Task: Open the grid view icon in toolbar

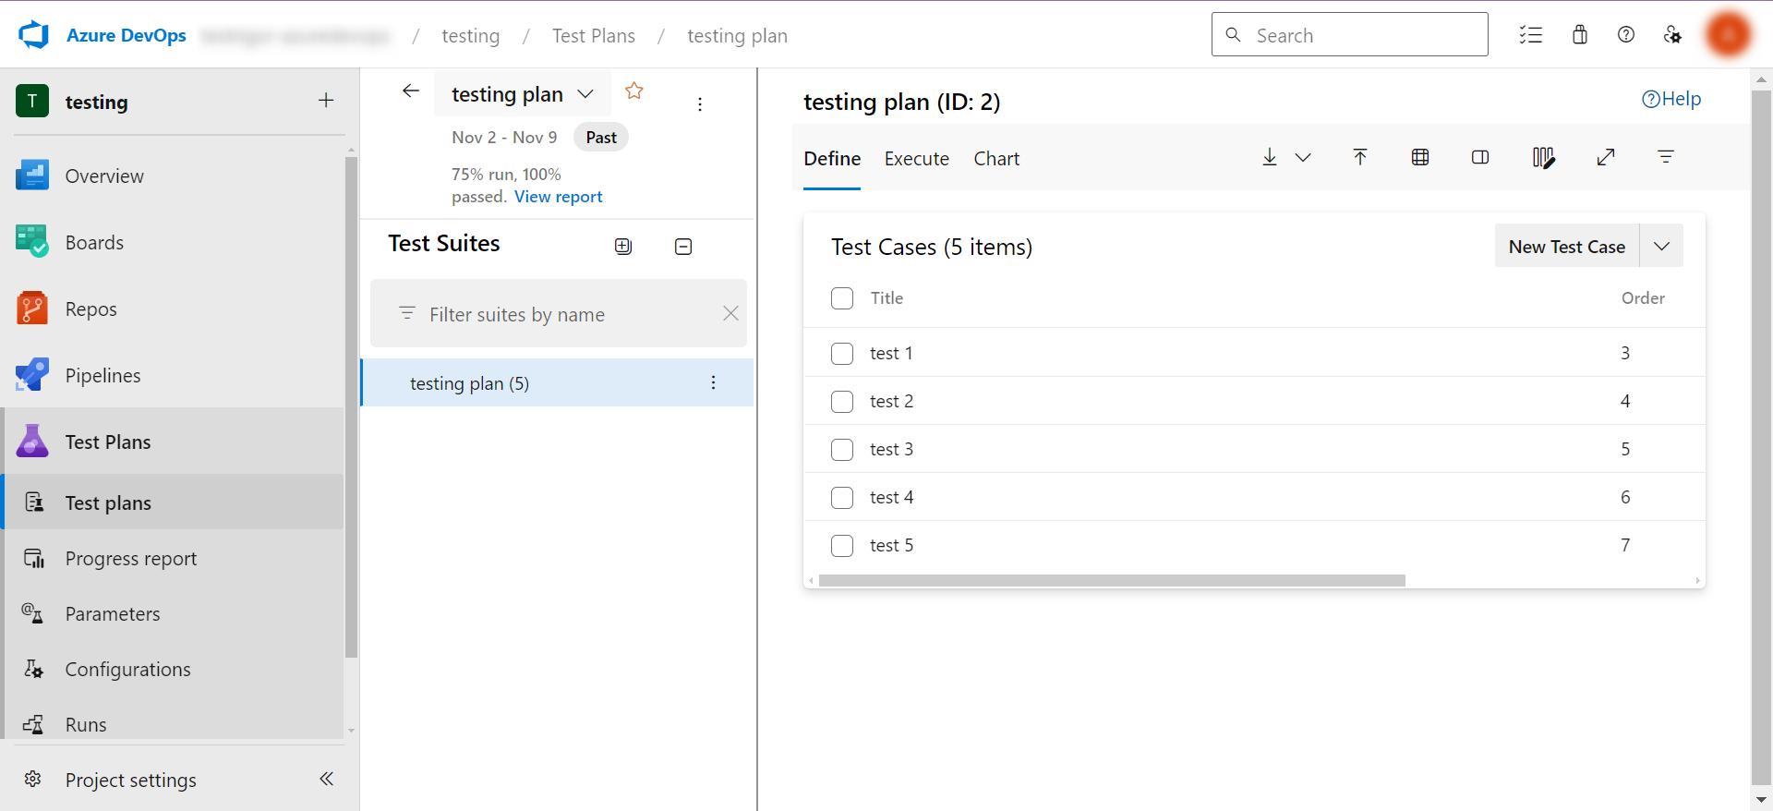Action: (1420, 158)
